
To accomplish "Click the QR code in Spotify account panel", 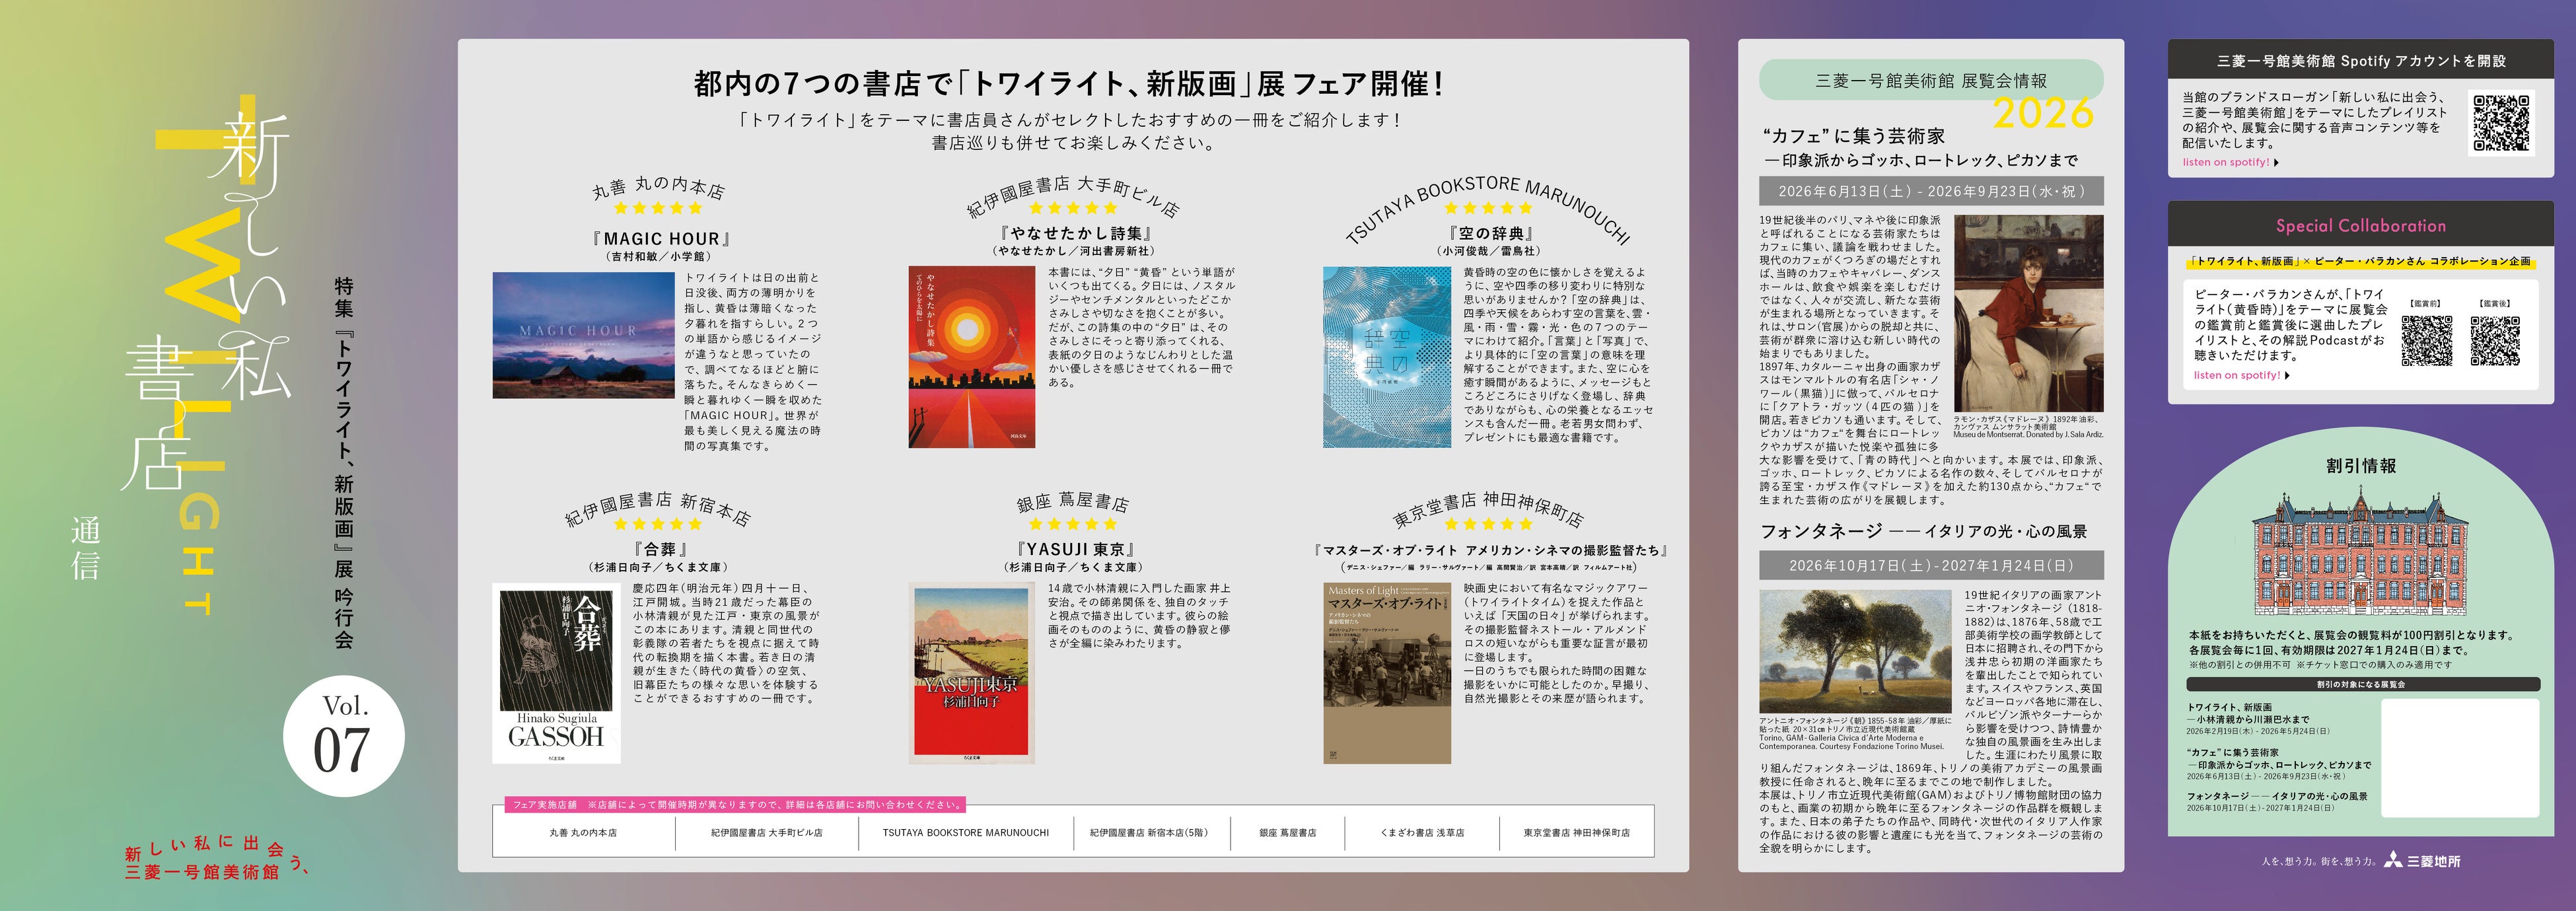I will (x=2501, y=124).
